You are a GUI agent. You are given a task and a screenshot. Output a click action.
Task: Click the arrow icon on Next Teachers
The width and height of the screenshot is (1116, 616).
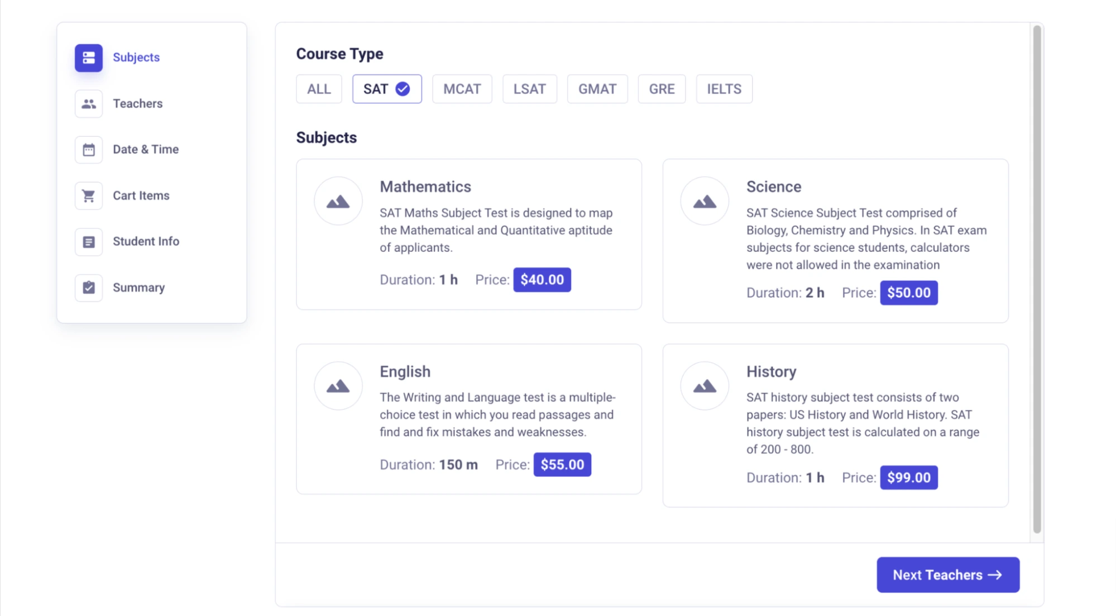tap(995, 575)
